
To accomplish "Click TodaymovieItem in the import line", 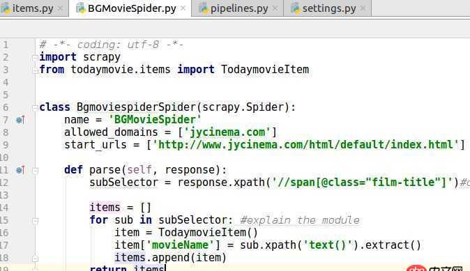I will 265,70.
